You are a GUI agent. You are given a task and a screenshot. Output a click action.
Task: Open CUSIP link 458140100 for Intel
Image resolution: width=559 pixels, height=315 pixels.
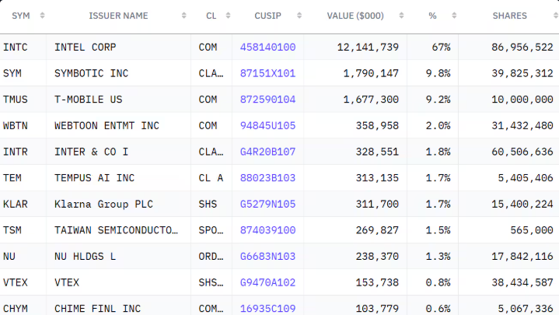[267, 47]
